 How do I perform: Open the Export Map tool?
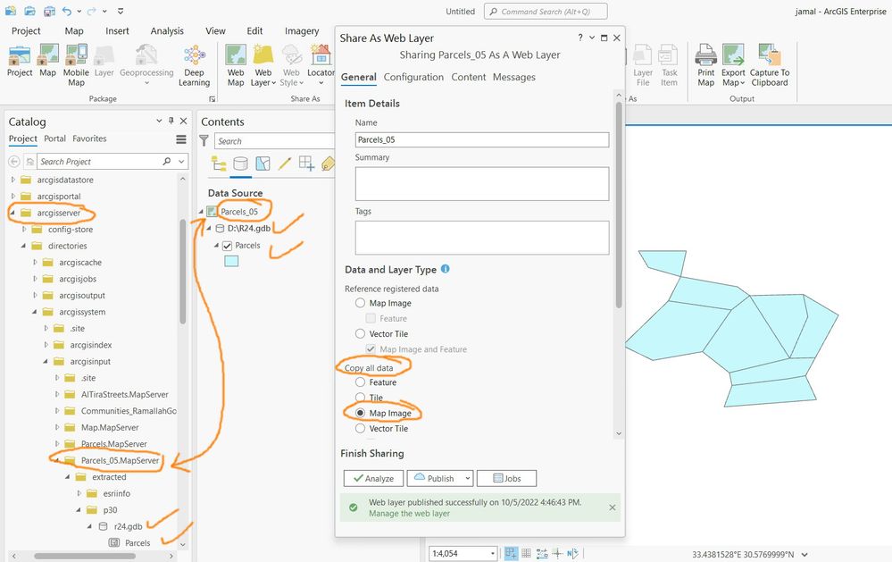(733, 55)
